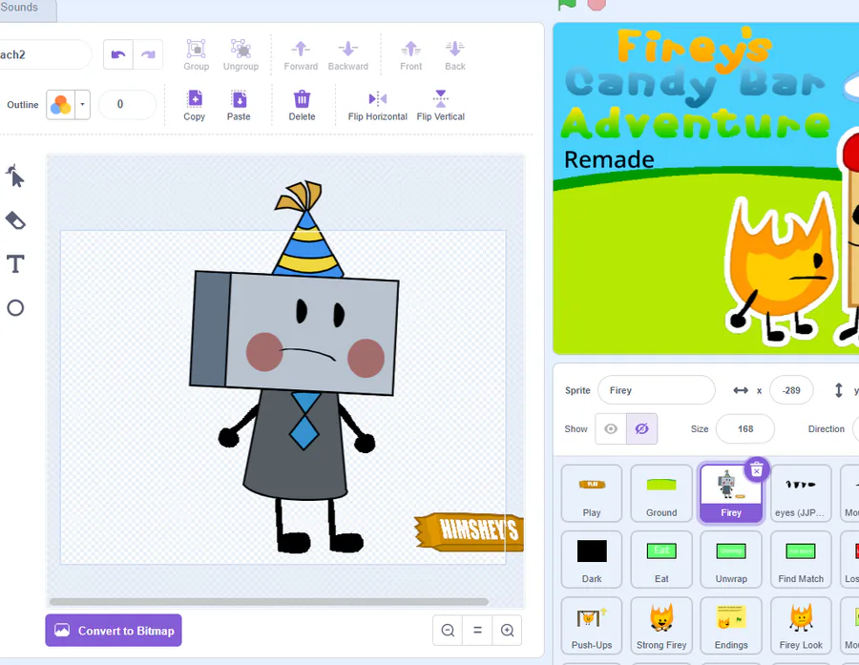Edit the Size field 168
The width and height of the screenshot is (859, 665).
745,429
